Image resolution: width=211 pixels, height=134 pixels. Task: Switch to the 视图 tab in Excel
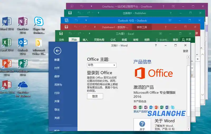pyautogui.click(x=147, y=40)
